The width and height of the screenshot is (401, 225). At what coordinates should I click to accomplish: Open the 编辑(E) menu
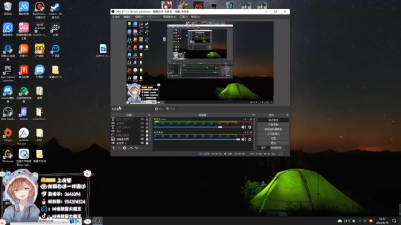coord(127,17)
